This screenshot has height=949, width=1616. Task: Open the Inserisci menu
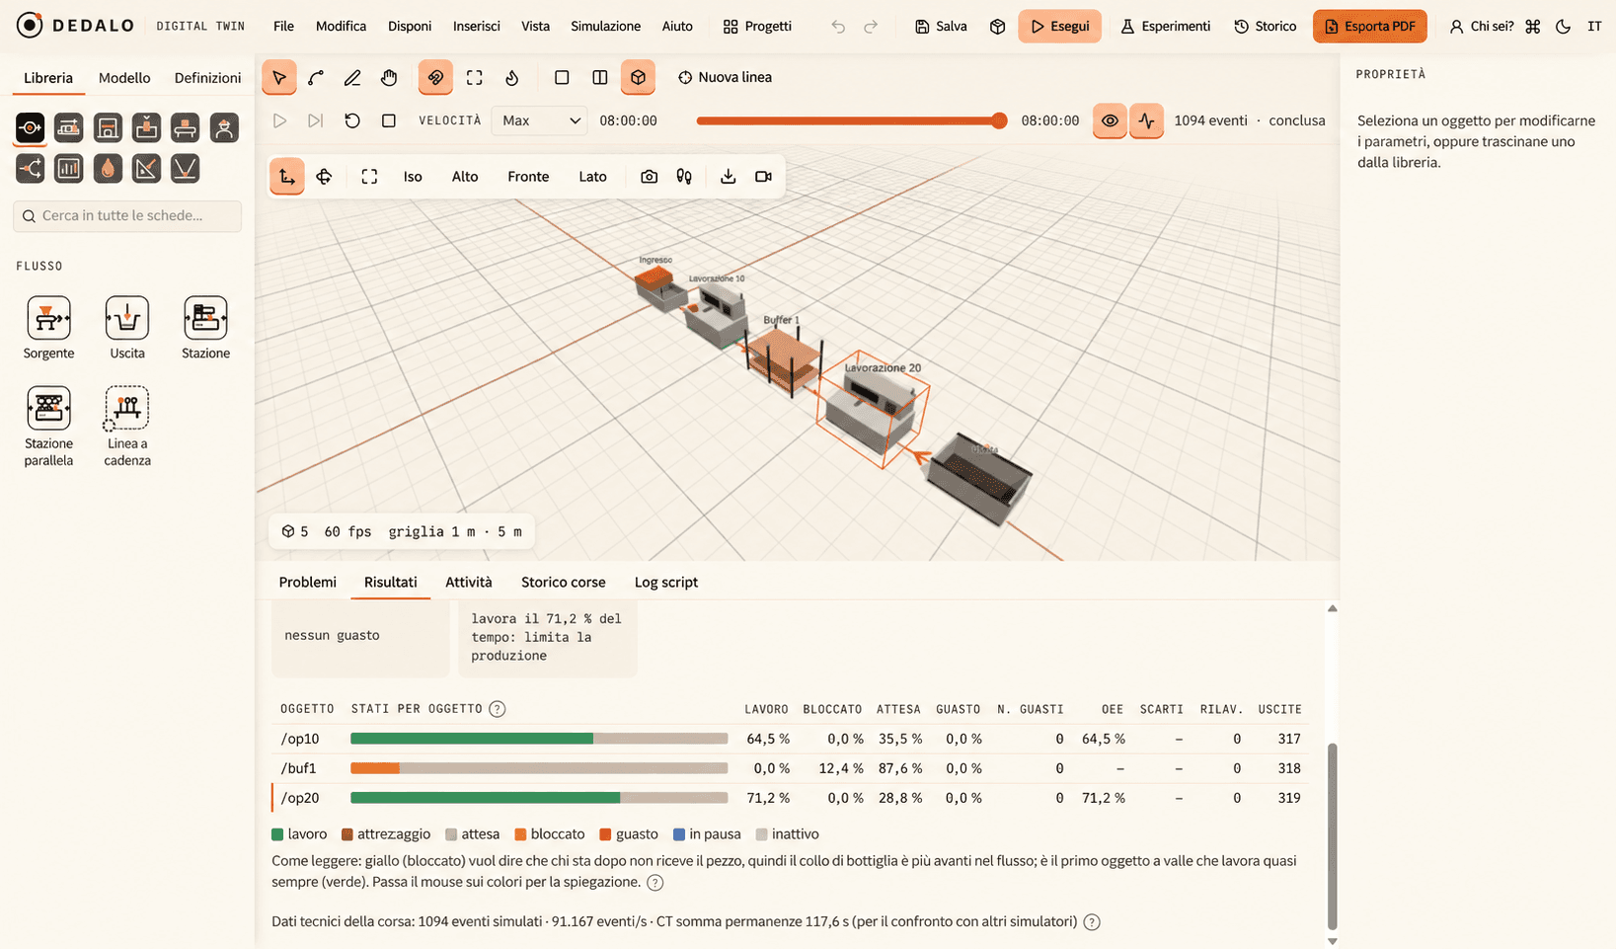click(477, 27)
